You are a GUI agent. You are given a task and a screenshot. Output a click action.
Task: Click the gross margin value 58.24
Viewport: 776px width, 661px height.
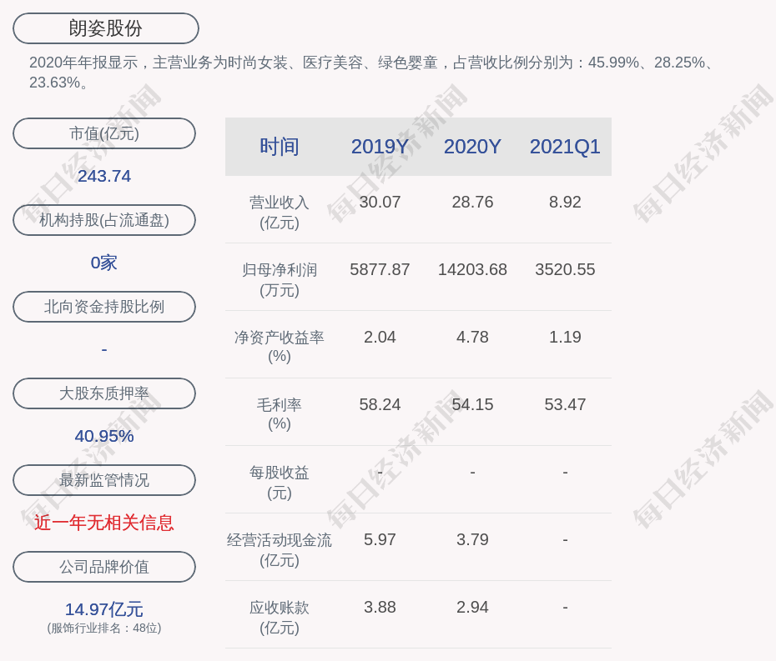pyautogui.click(x=380, y=404)
